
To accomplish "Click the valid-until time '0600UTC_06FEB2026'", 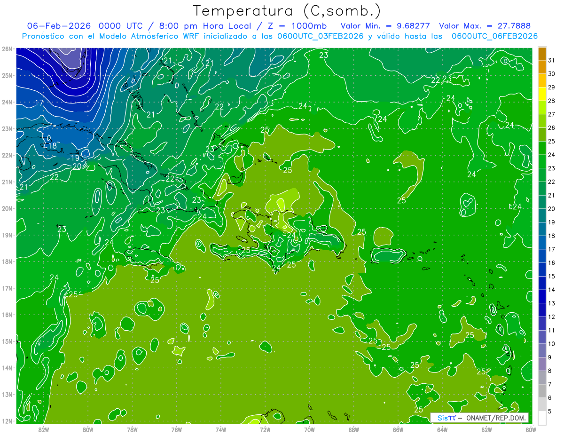I will click(x=494, y=36).
